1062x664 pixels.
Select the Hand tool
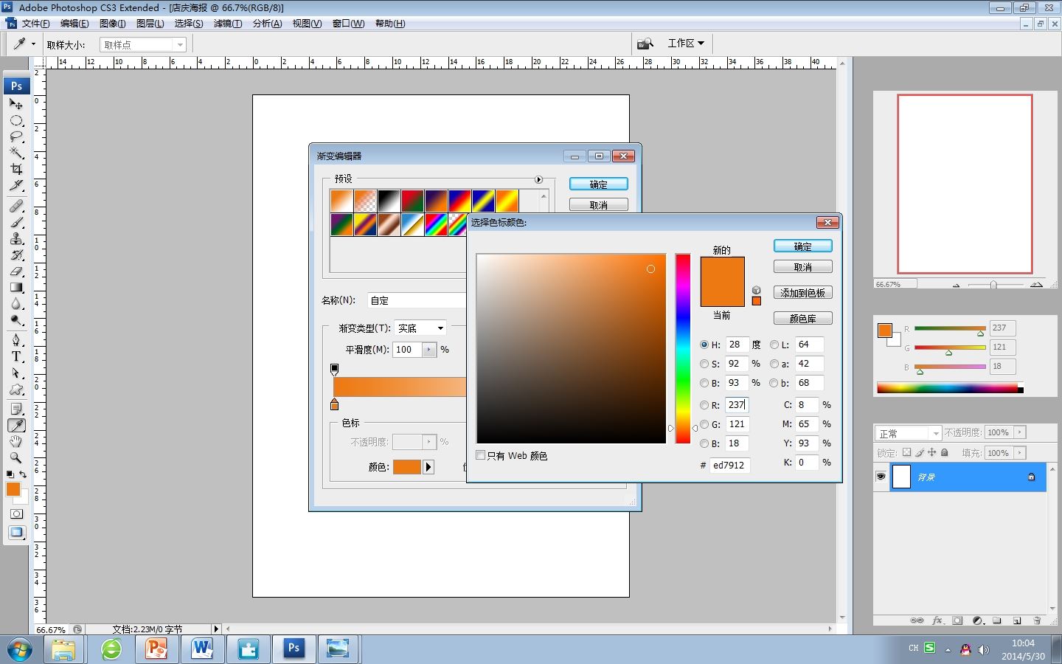pos(16,441)
